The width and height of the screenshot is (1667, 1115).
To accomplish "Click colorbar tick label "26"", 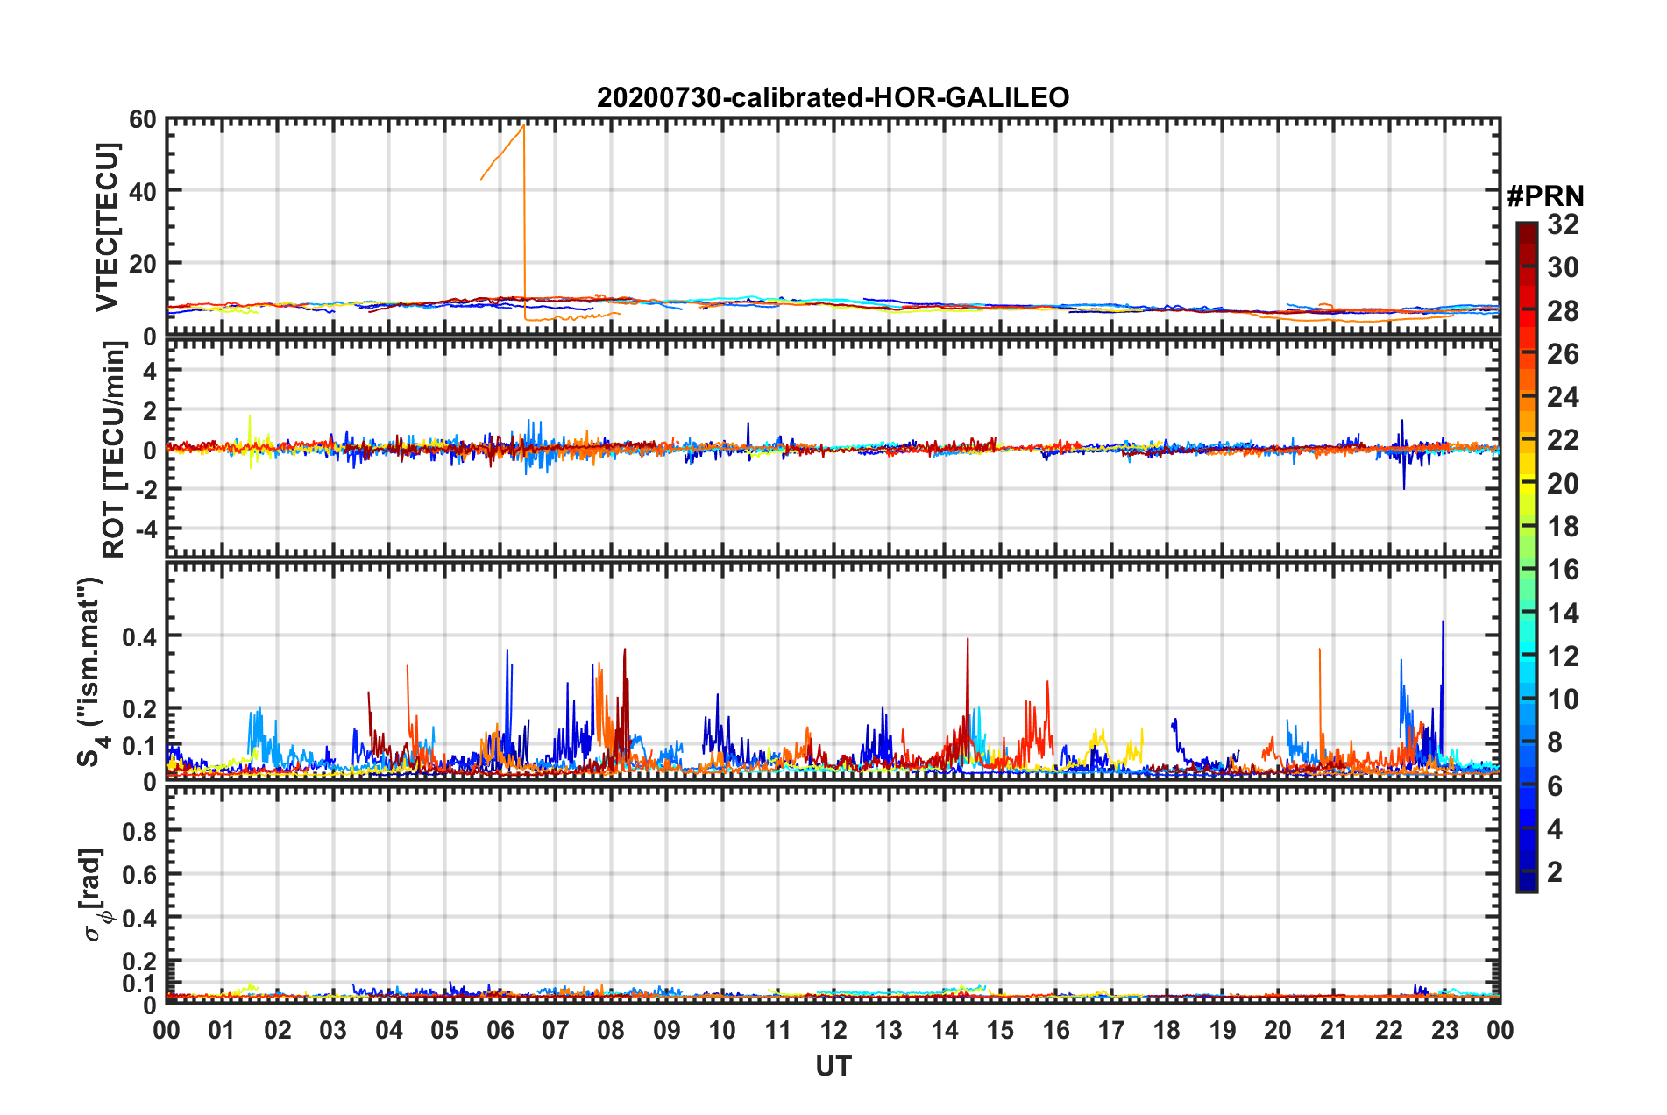I will point(1563,354).
